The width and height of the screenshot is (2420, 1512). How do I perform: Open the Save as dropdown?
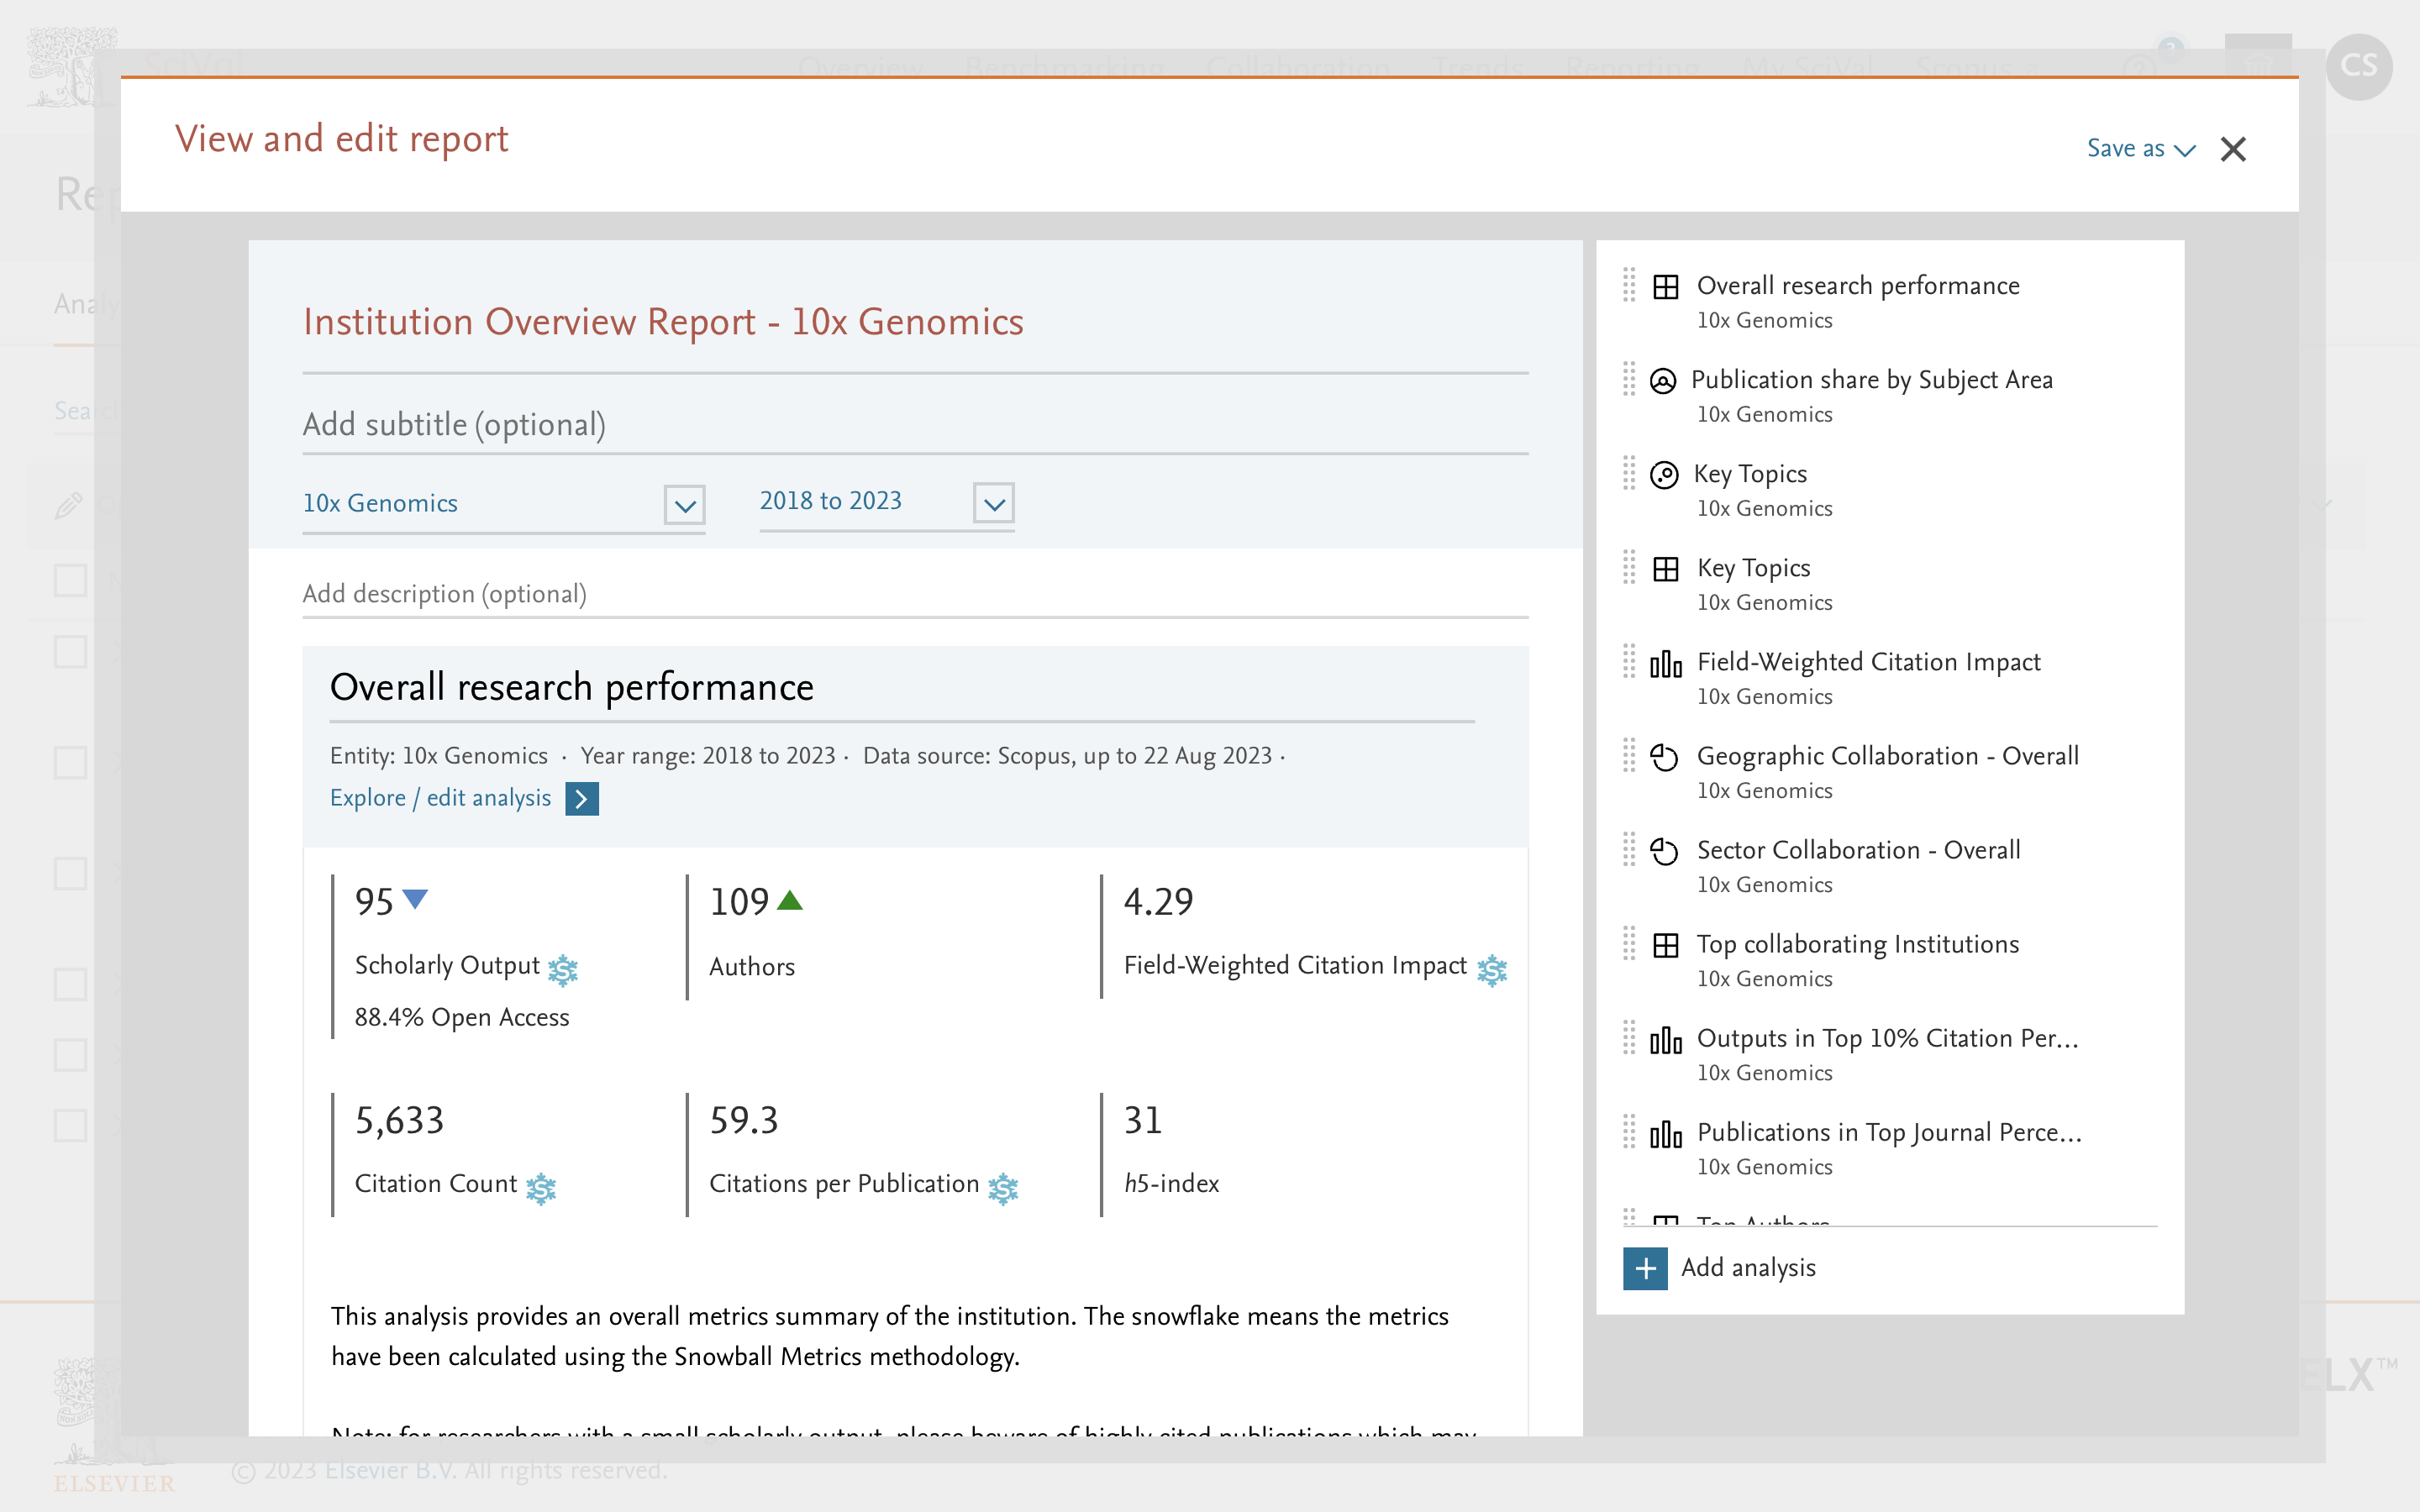point(2140,149)
